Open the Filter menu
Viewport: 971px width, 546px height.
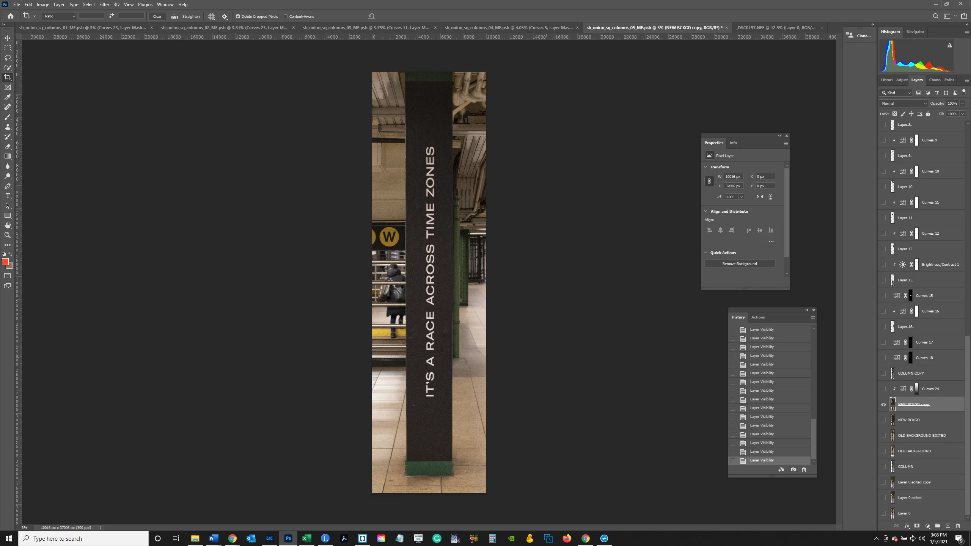pyautogui.click(x=104, y=5)
